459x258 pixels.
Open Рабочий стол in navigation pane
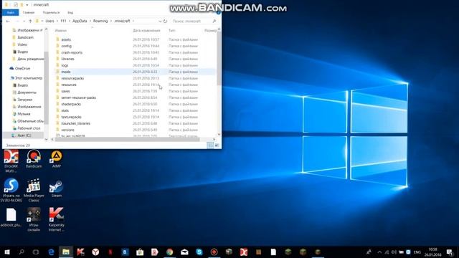click(27, 128)
